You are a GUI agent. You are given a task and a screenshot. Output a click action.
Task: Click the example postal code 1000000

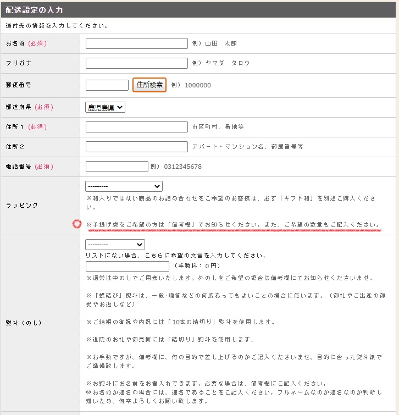(x=198, y=85)
